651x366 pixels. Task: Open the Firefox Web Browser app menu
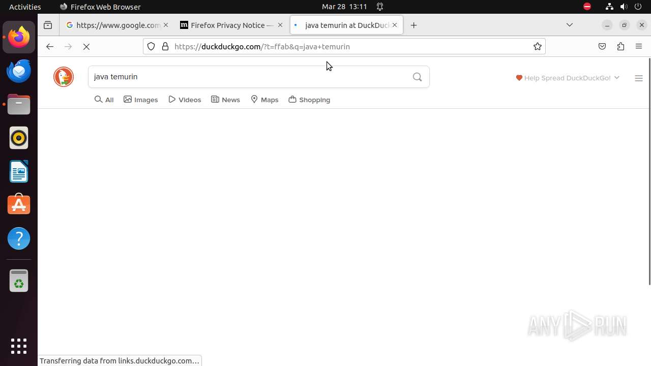pos(100,7)
